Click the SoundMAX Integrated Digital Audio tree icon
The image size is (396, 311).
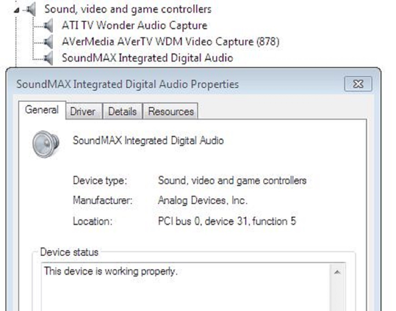coord(48,58)
